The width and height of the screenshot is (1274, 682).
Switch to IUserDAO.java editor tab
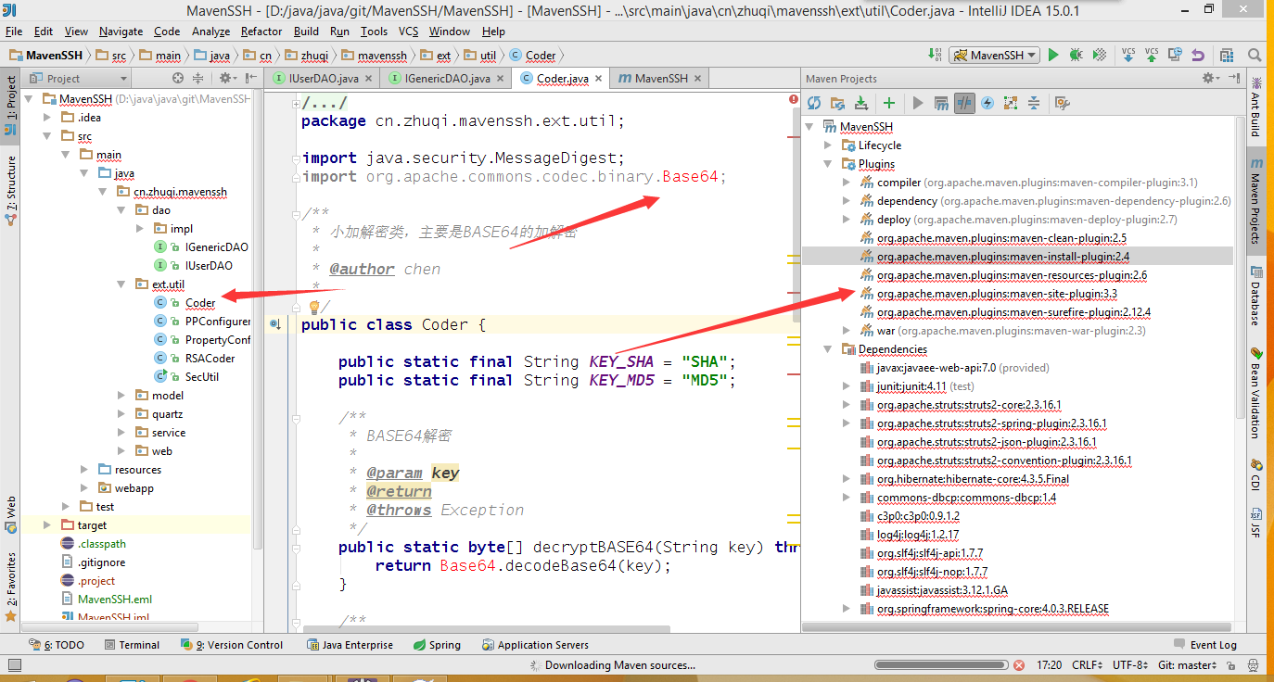[x=323, y=79]
